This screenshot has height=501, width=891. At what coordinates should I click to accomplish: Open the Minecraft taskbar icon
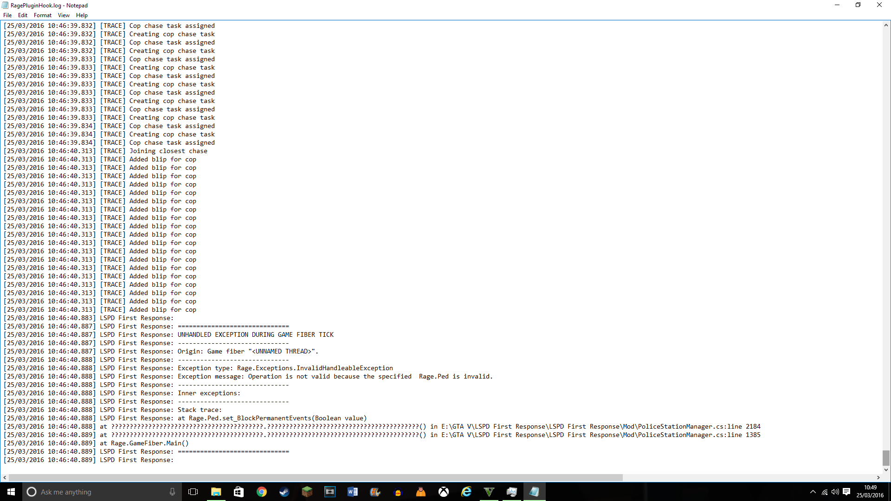307,492
